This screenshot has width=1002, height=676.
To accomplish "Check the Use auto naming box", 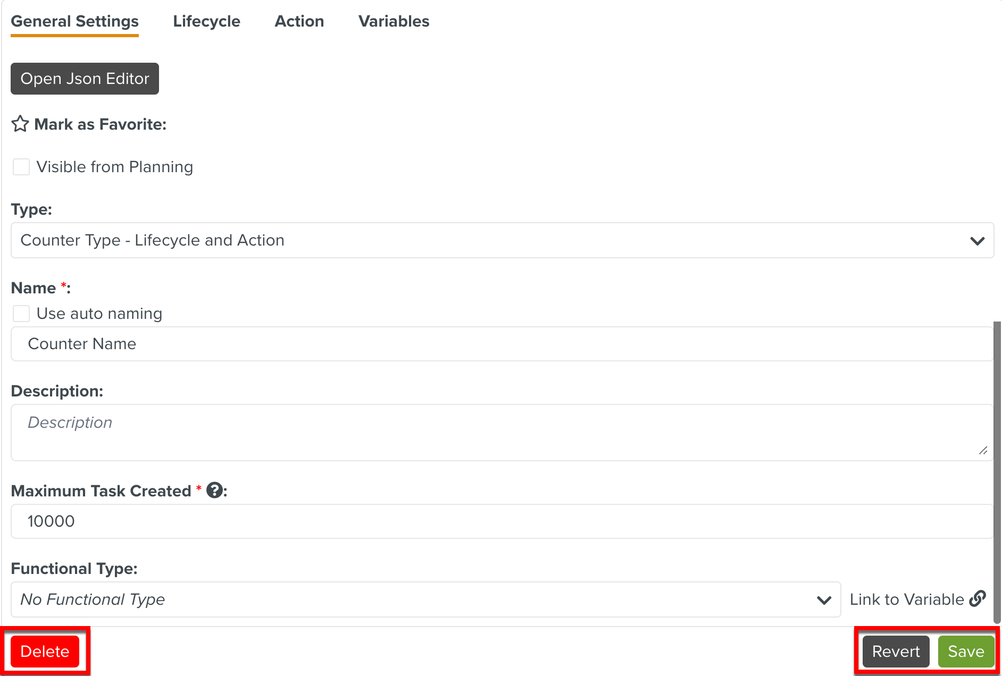I will tap(21, 314).
